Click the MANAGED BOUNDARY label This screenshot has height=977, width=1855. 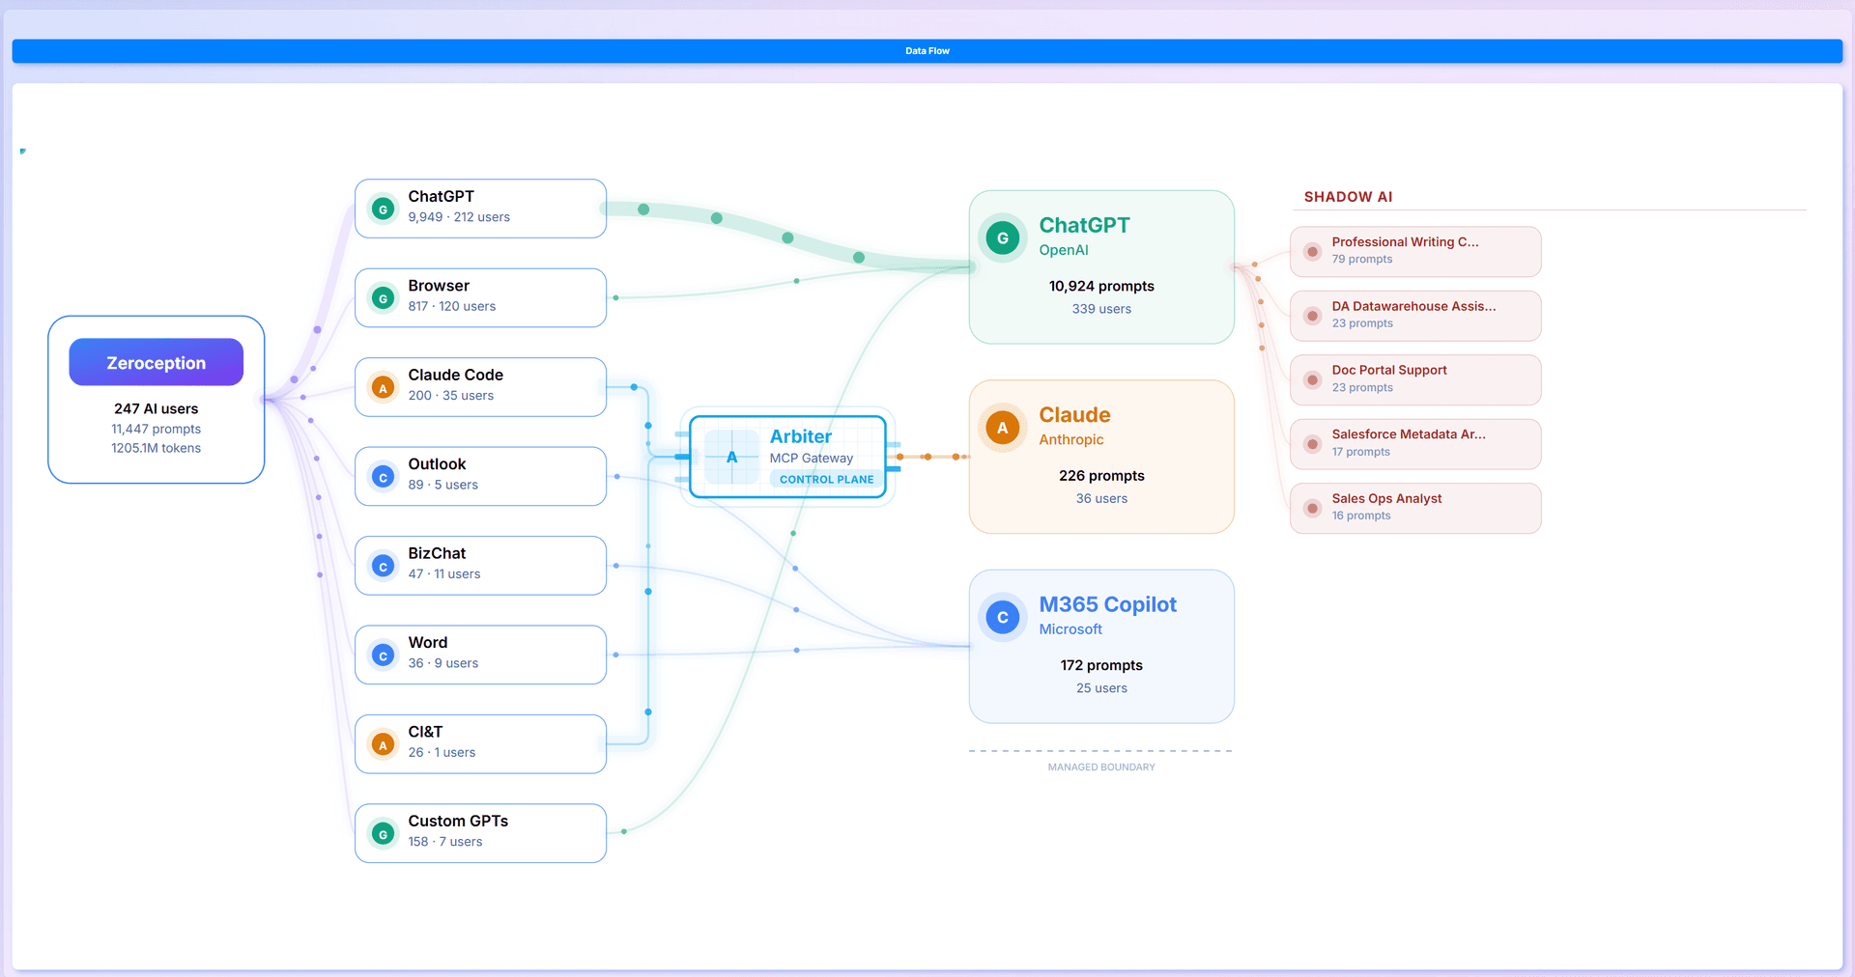pos(1101,768)
